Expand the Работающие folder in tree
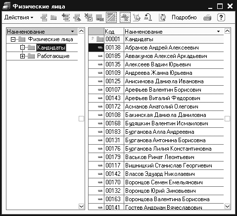The height and width of the screenshot is (216, 237). 22,56
